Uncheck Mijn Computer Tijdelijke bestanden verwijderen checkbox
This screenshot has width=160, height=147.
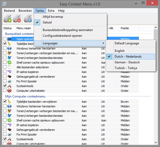[5, 101]
